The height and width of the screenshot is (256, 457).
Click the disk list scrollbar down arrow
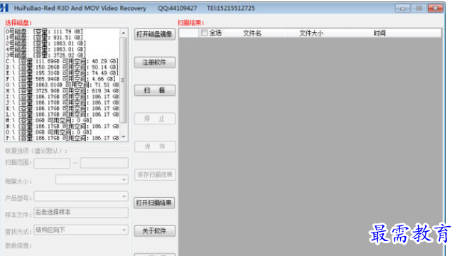123,137
